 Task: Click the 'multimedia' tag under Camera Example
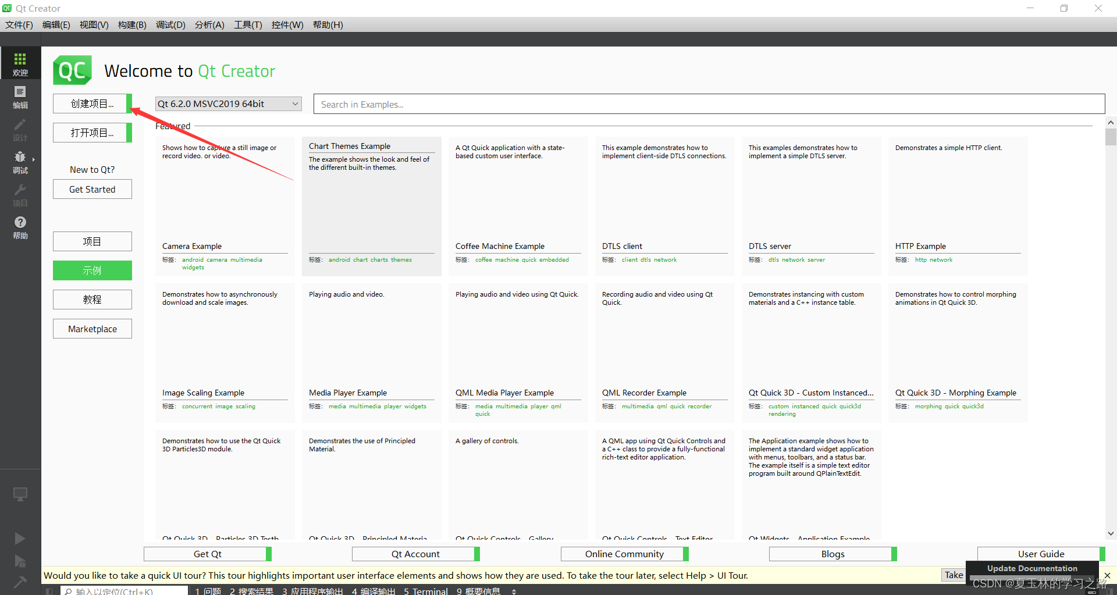tap(246, 260)
